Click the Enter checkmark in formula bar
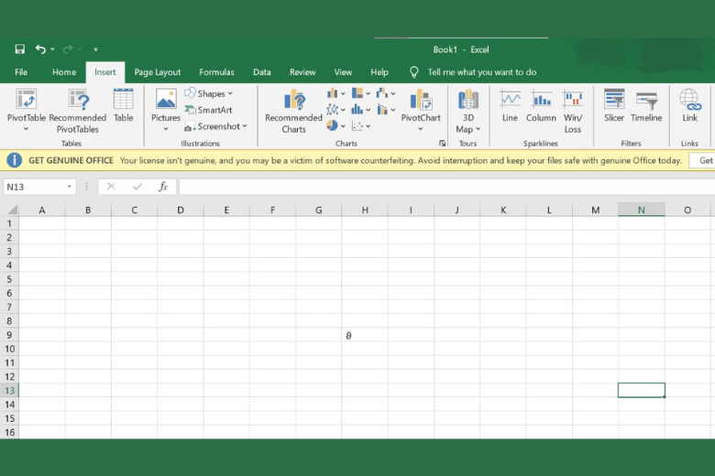 [x=137, y=187]
